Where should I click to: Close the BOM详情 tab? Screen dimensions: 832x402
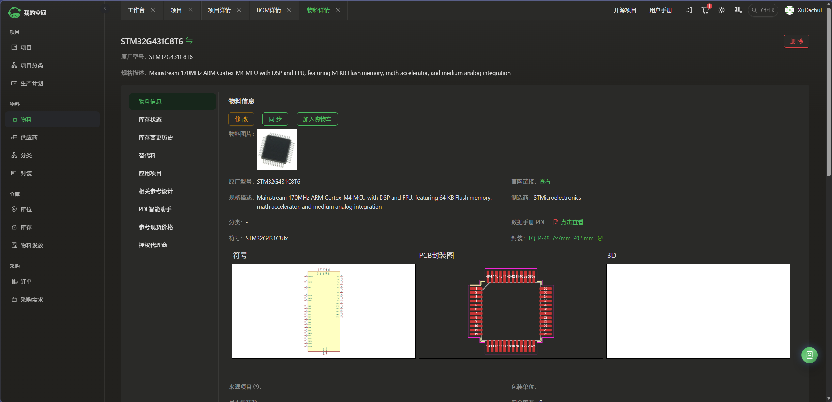pyautogui.click(x=289, y=10)
